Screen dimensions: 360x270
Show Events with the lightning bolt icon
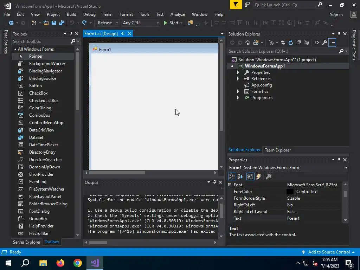coord(258,176)
